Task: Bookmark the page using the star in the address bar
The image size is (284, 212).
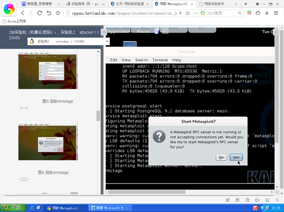Action: point(188,13)
